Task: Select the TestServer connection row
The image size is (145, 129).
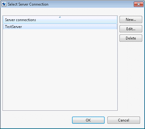Action: pos(60,27)
